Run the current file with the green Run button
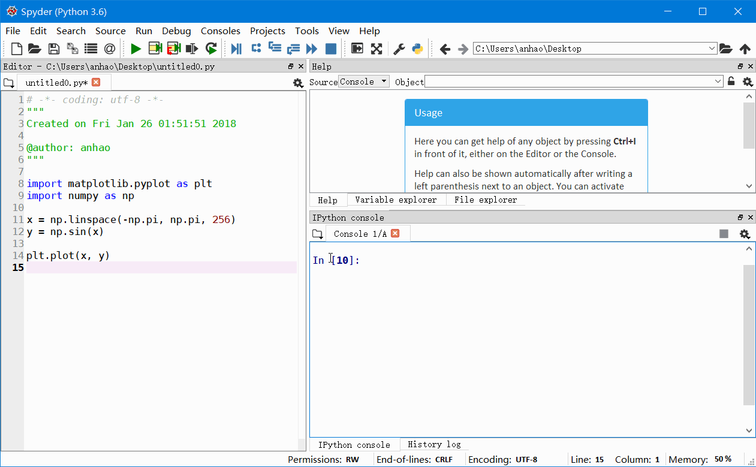Screen dimensions: 756x467 tap(135, 49)
